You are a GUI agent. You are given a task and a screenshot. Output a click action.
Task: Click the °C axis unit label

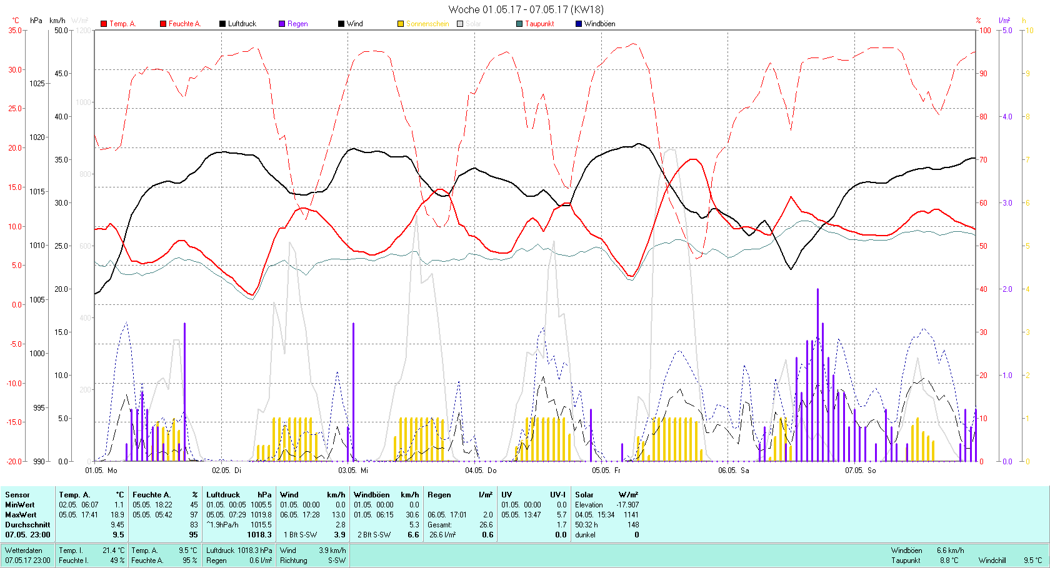(x=16, y=21)
